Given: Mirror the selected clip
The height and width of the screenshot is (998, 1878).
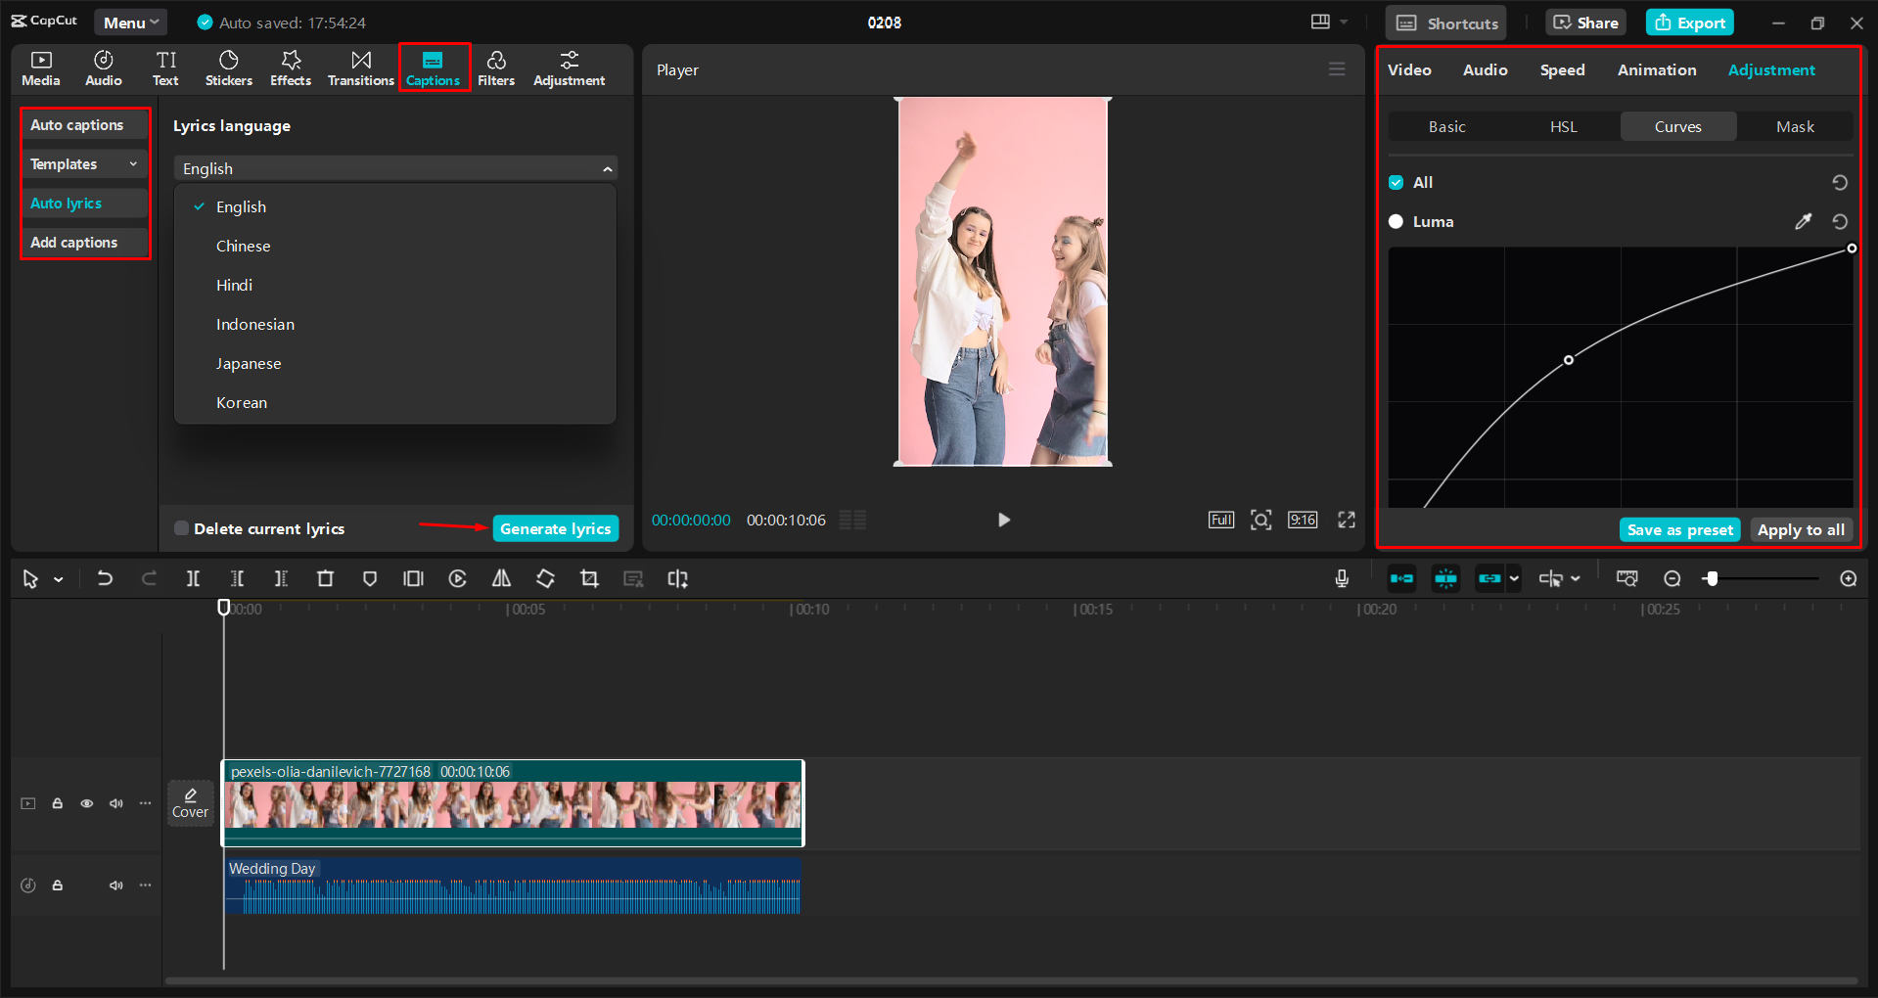Looking at the screenshot, I should tap(501, 578).
